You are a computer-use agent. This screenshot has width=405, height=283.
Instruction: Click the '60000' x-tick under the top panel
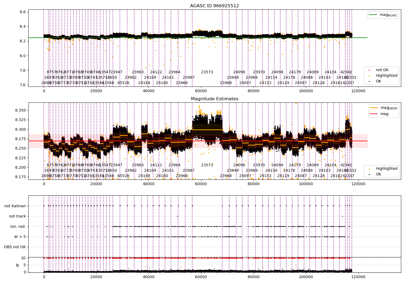[201, 91]
